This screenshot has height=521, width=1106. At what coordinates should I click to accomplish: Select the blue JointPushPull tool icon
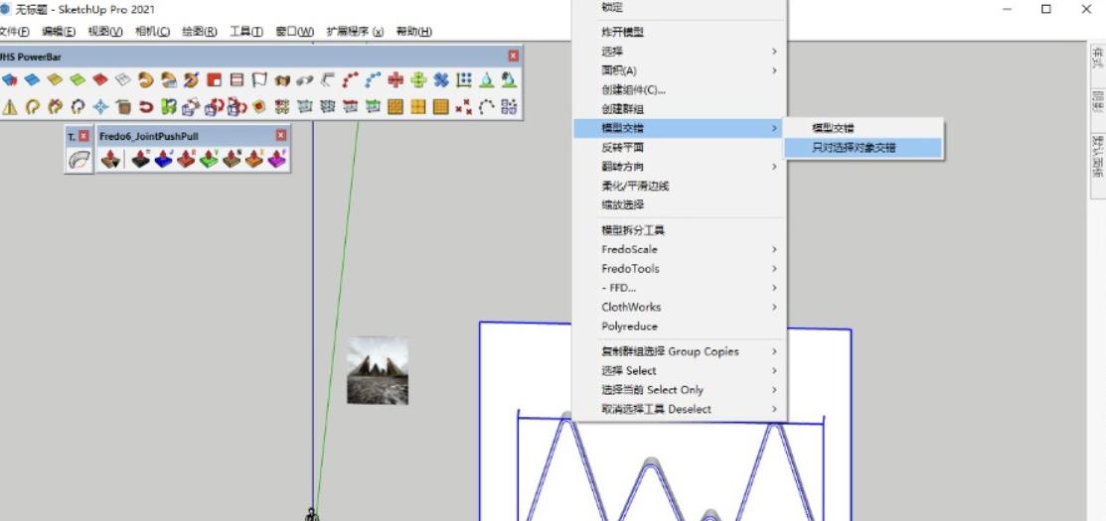(x=164, y=159)
